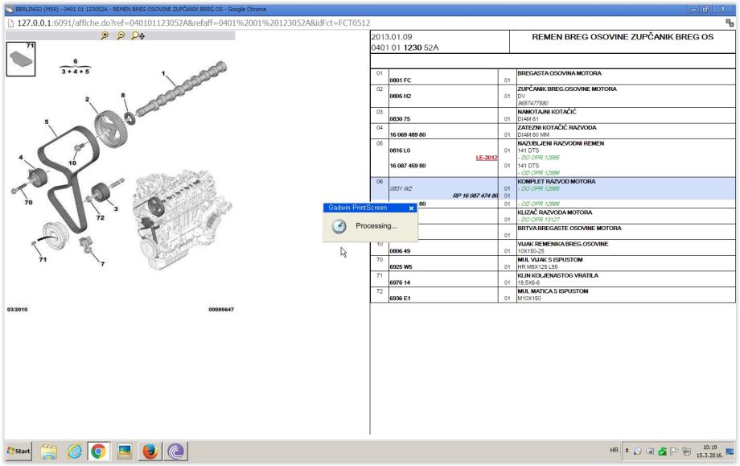The height and width of the screenshot is (466, 740).
Task: Select part row 0801 FC
Action: 401,80
